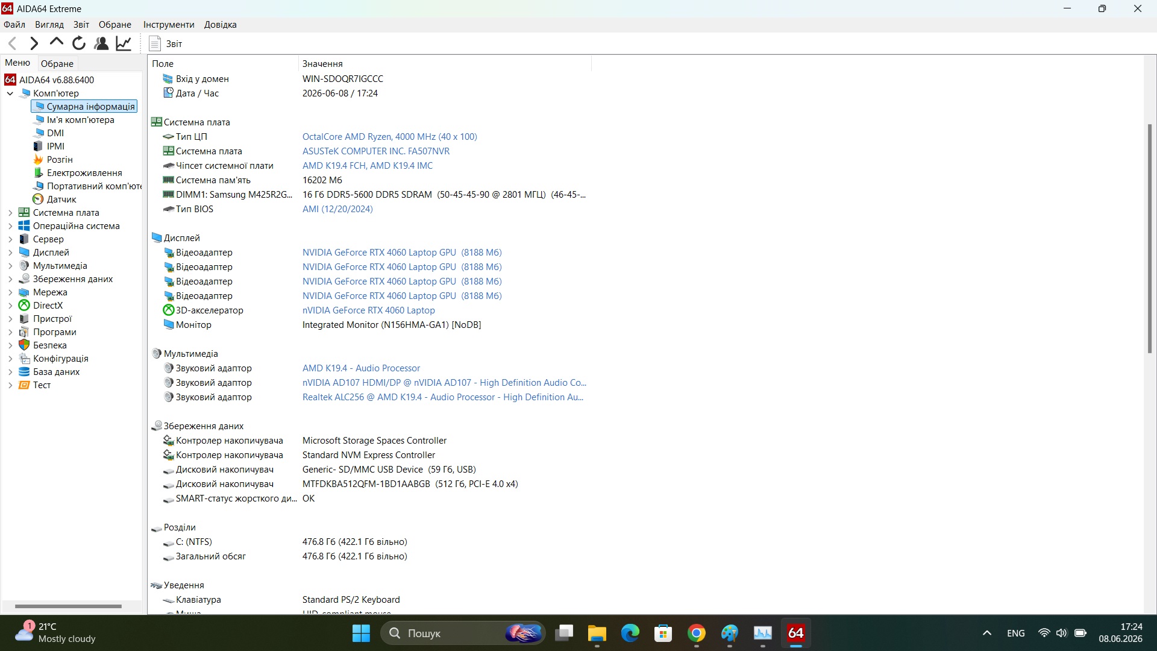Click the horizontal scrollbar under the tree
1157x651 pixels.
pos(68,606)
